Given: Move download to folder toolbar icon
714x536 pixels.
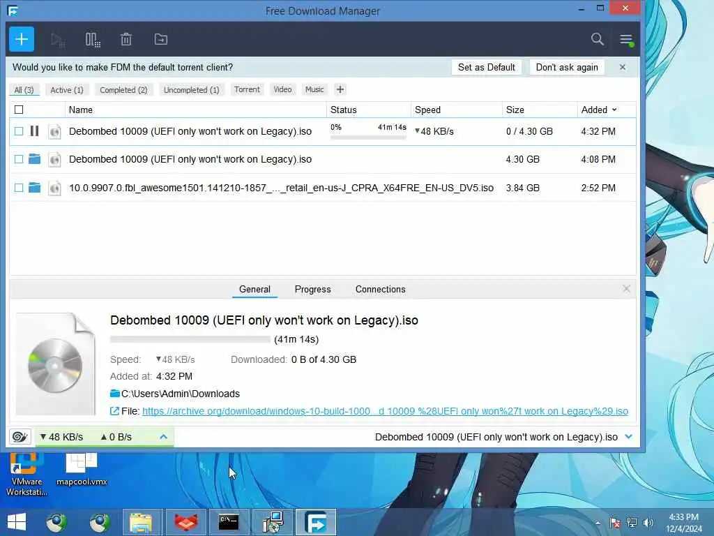Looking at the screenshot, I should point(161,39).
